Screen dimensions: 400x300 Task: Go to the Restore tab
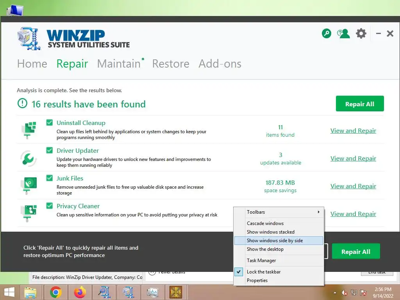click(171, 64)
